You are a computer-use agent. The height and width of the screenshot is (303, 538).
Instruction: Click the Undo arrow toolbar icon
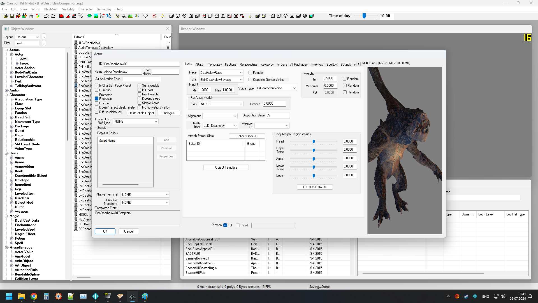pyautogui.click(x=47, y=16)
